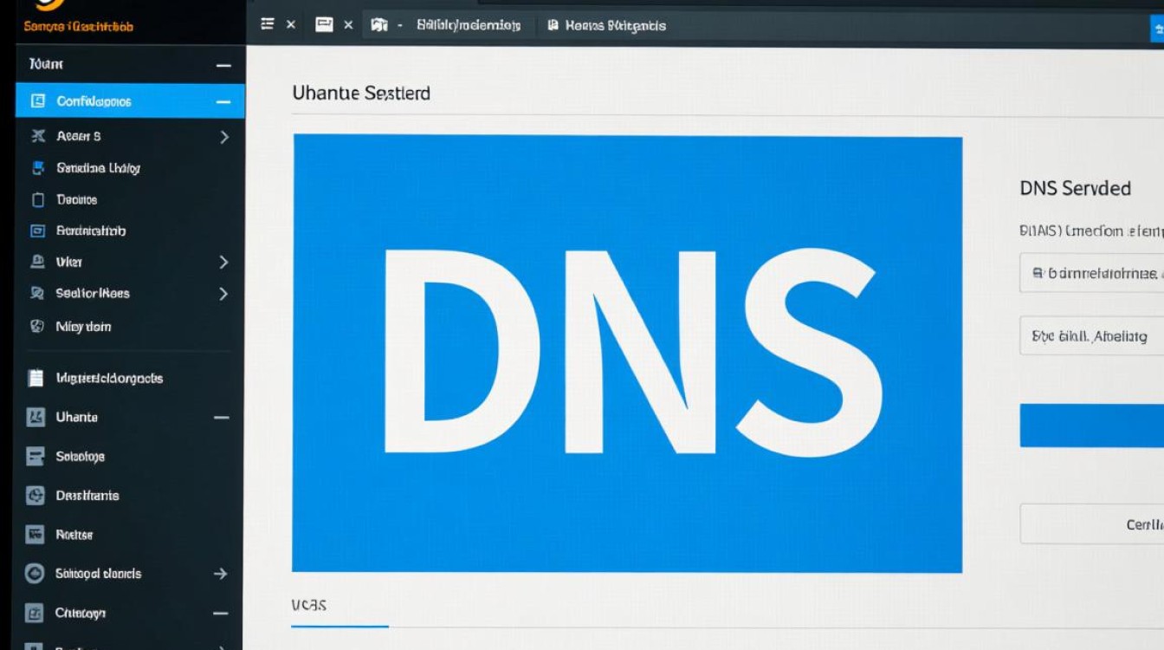1164x650 pixels.
Task: Click the first input field under DNS Servded
Action: point(1093,273)
